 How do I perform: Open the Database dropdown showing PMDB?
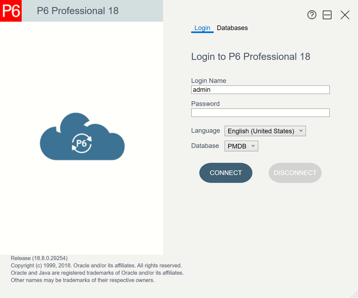coord(241,146)
